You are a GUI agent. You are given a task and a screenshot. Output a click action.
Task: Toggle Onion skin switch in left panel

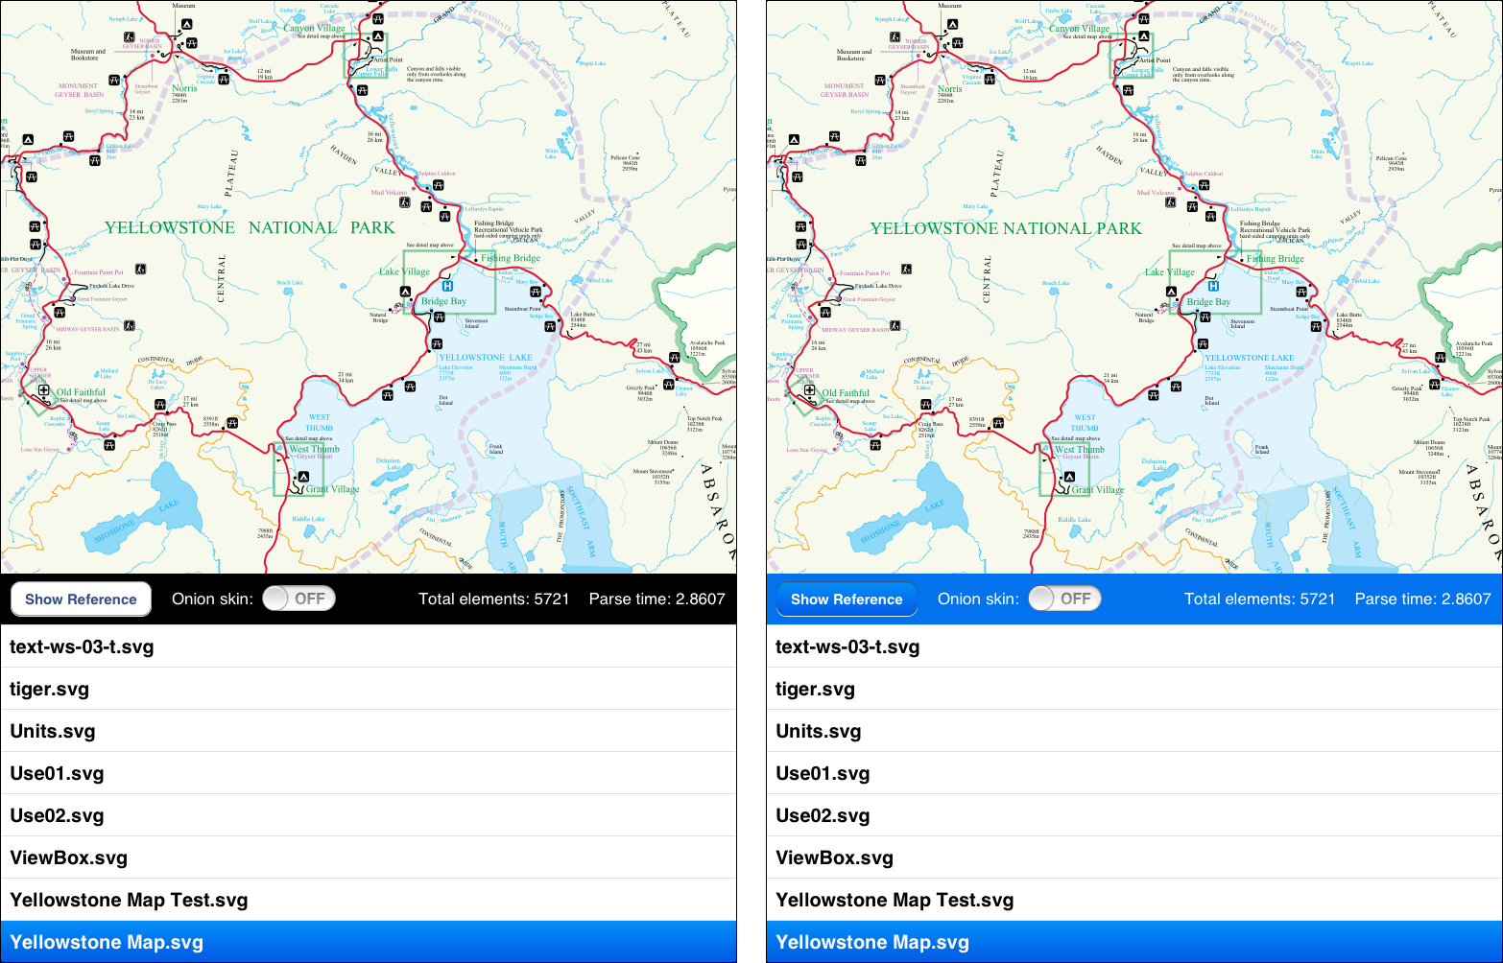tap(298, 599)
